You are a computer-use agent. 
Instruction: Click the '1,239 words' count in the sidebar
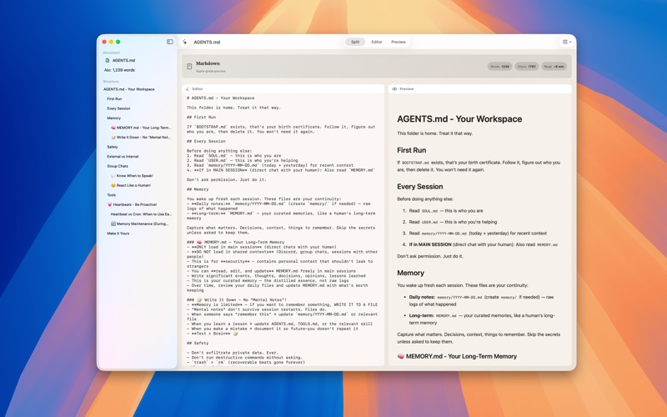(x=123, y=70)
